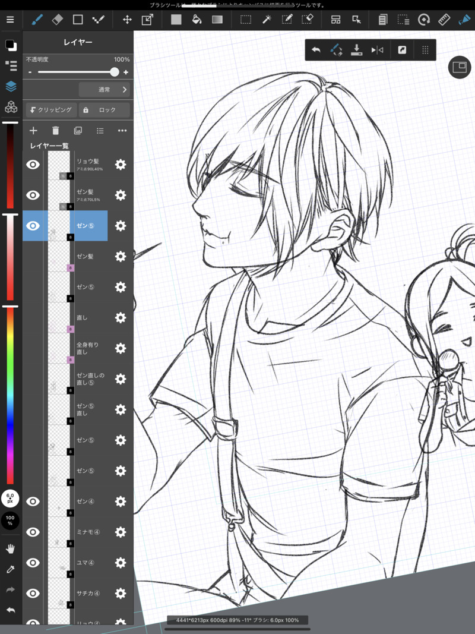Hide the ユマ④ layer
This screenshot has height=634, width=475.
(33, 563)
